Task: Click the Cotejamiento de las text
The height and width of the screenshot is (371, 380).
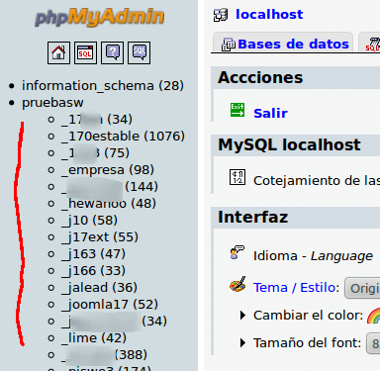Action: (x=317, y=181)
